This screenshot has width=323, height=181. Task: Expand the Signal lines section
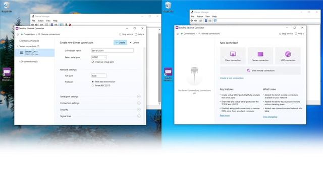click(x=139, y=116)
